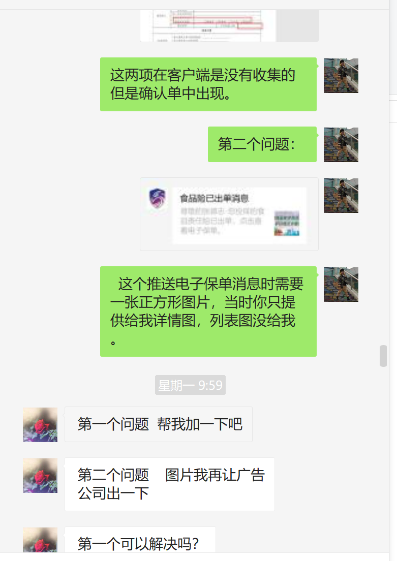Screen dimensions: 397x561
Task: Click rose avatar beside '第一个问题 帮我加一下吧'
Action: (x=40, y=425)
